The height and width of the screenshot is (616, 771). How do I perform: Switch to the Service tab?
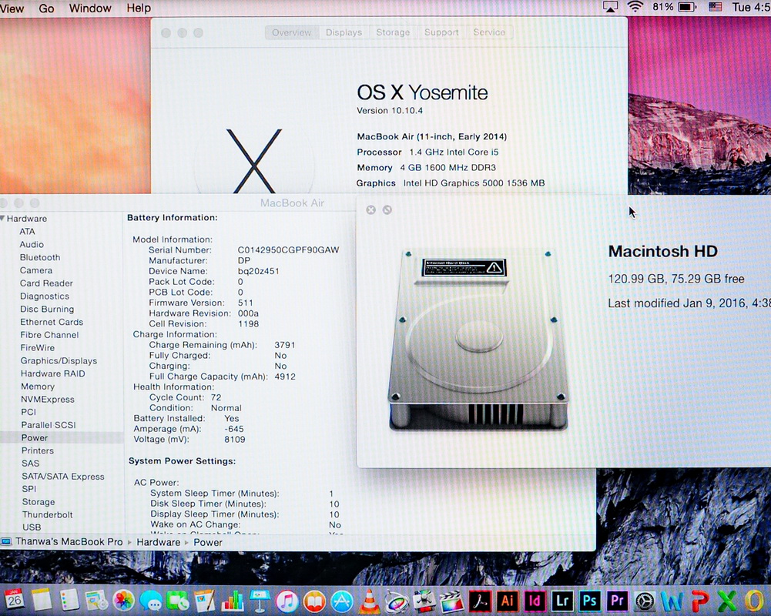pyautogui.click(x=489, y=32)
